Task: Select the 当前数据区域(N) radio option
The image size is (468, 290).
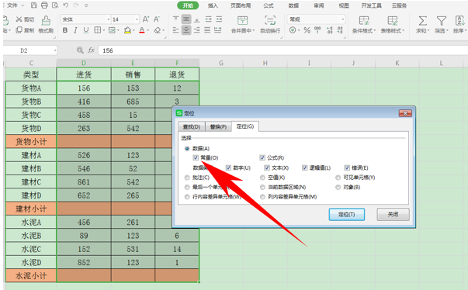Action: (262, 187)
